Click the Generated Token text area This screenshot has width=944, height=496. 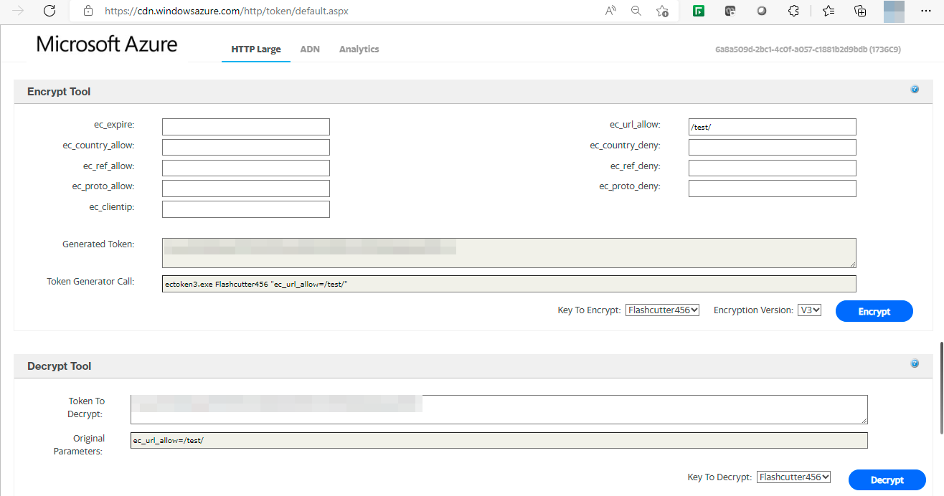coord(509,253)
